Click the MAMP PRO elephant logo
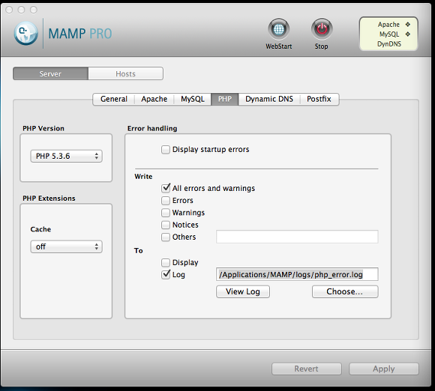435x391 pixels. pyautogui.click(x=26, y=34)
